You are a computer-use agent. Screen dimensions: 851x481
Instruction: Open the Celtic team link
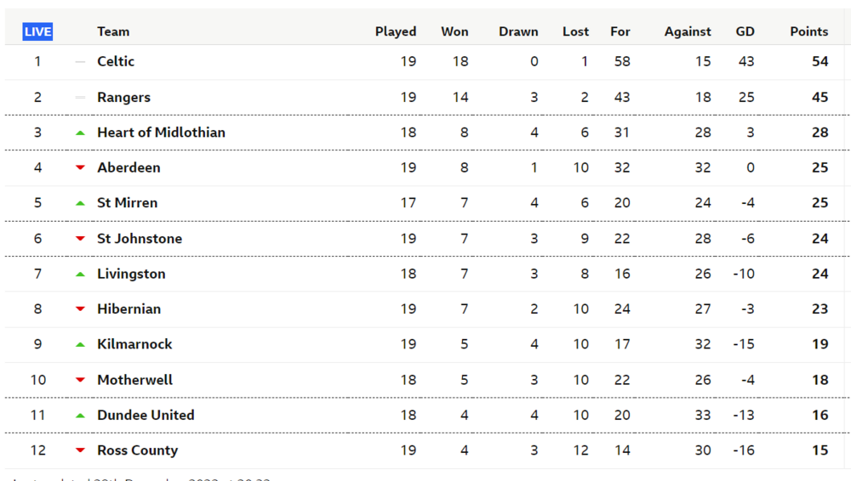pos(116,61)
